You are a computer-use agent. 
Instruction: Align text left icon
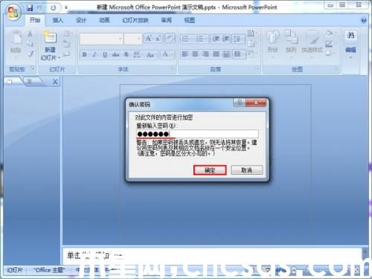185,54
